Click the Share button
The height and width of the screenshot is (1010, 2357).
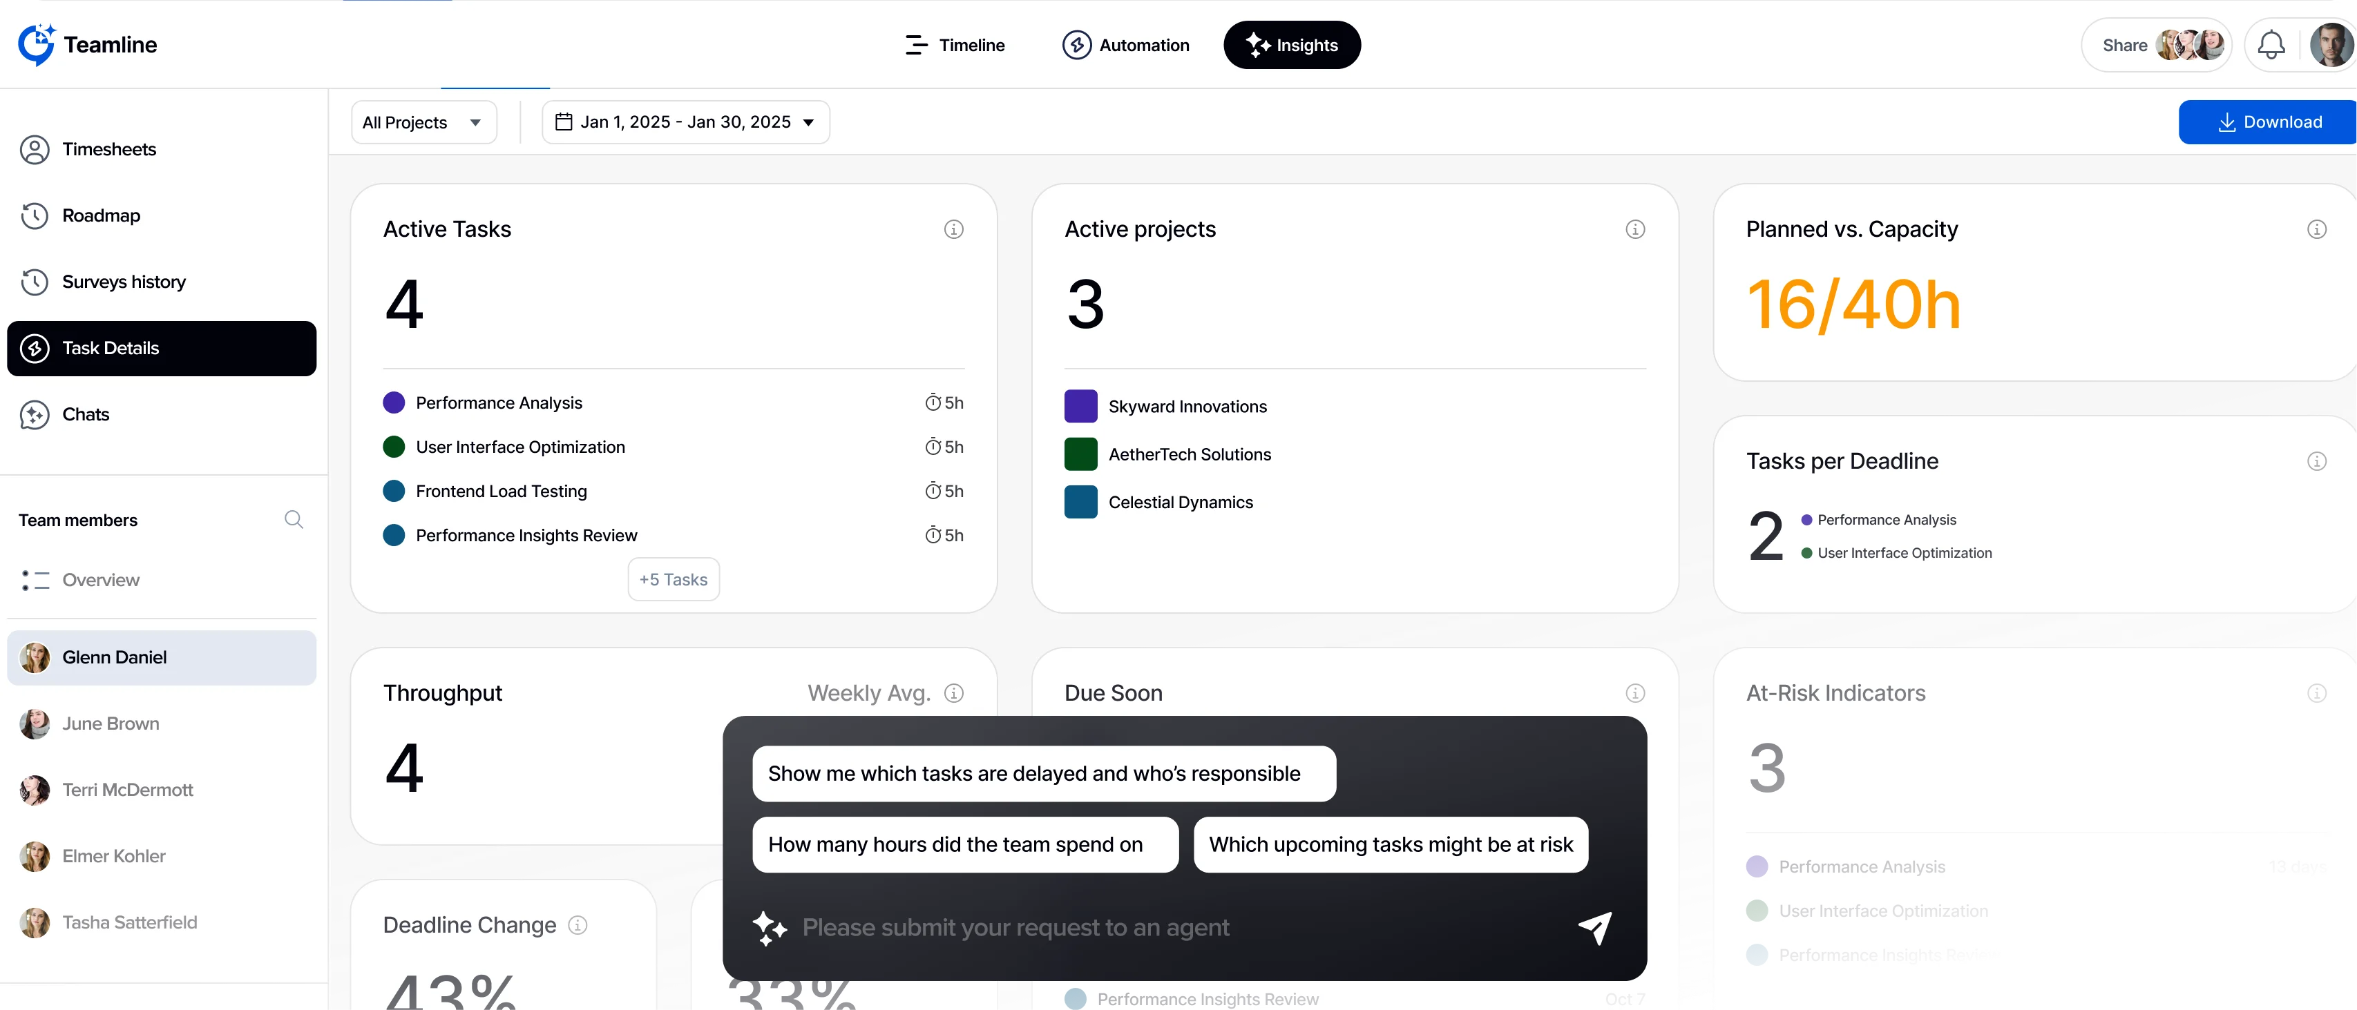coord(2124,45)
